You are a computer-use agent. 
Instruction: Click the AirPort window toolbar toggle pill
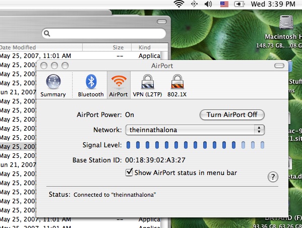pos(279,66)
